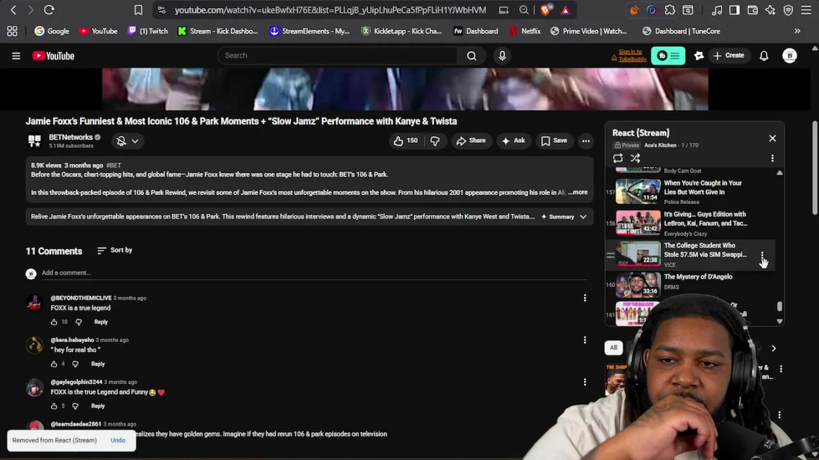Dislike the comment by @kera.habayeho
The image size is (819, 460).
tap(76, 364)
